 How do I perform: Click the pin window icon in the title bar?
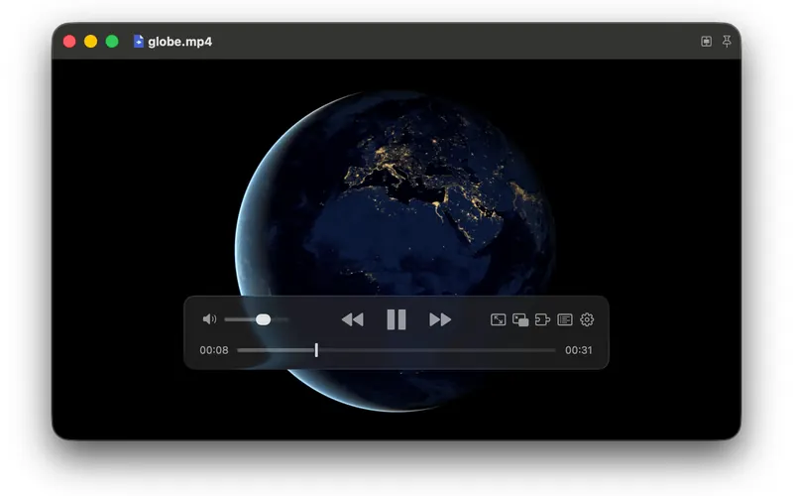(x=727, y=42)
